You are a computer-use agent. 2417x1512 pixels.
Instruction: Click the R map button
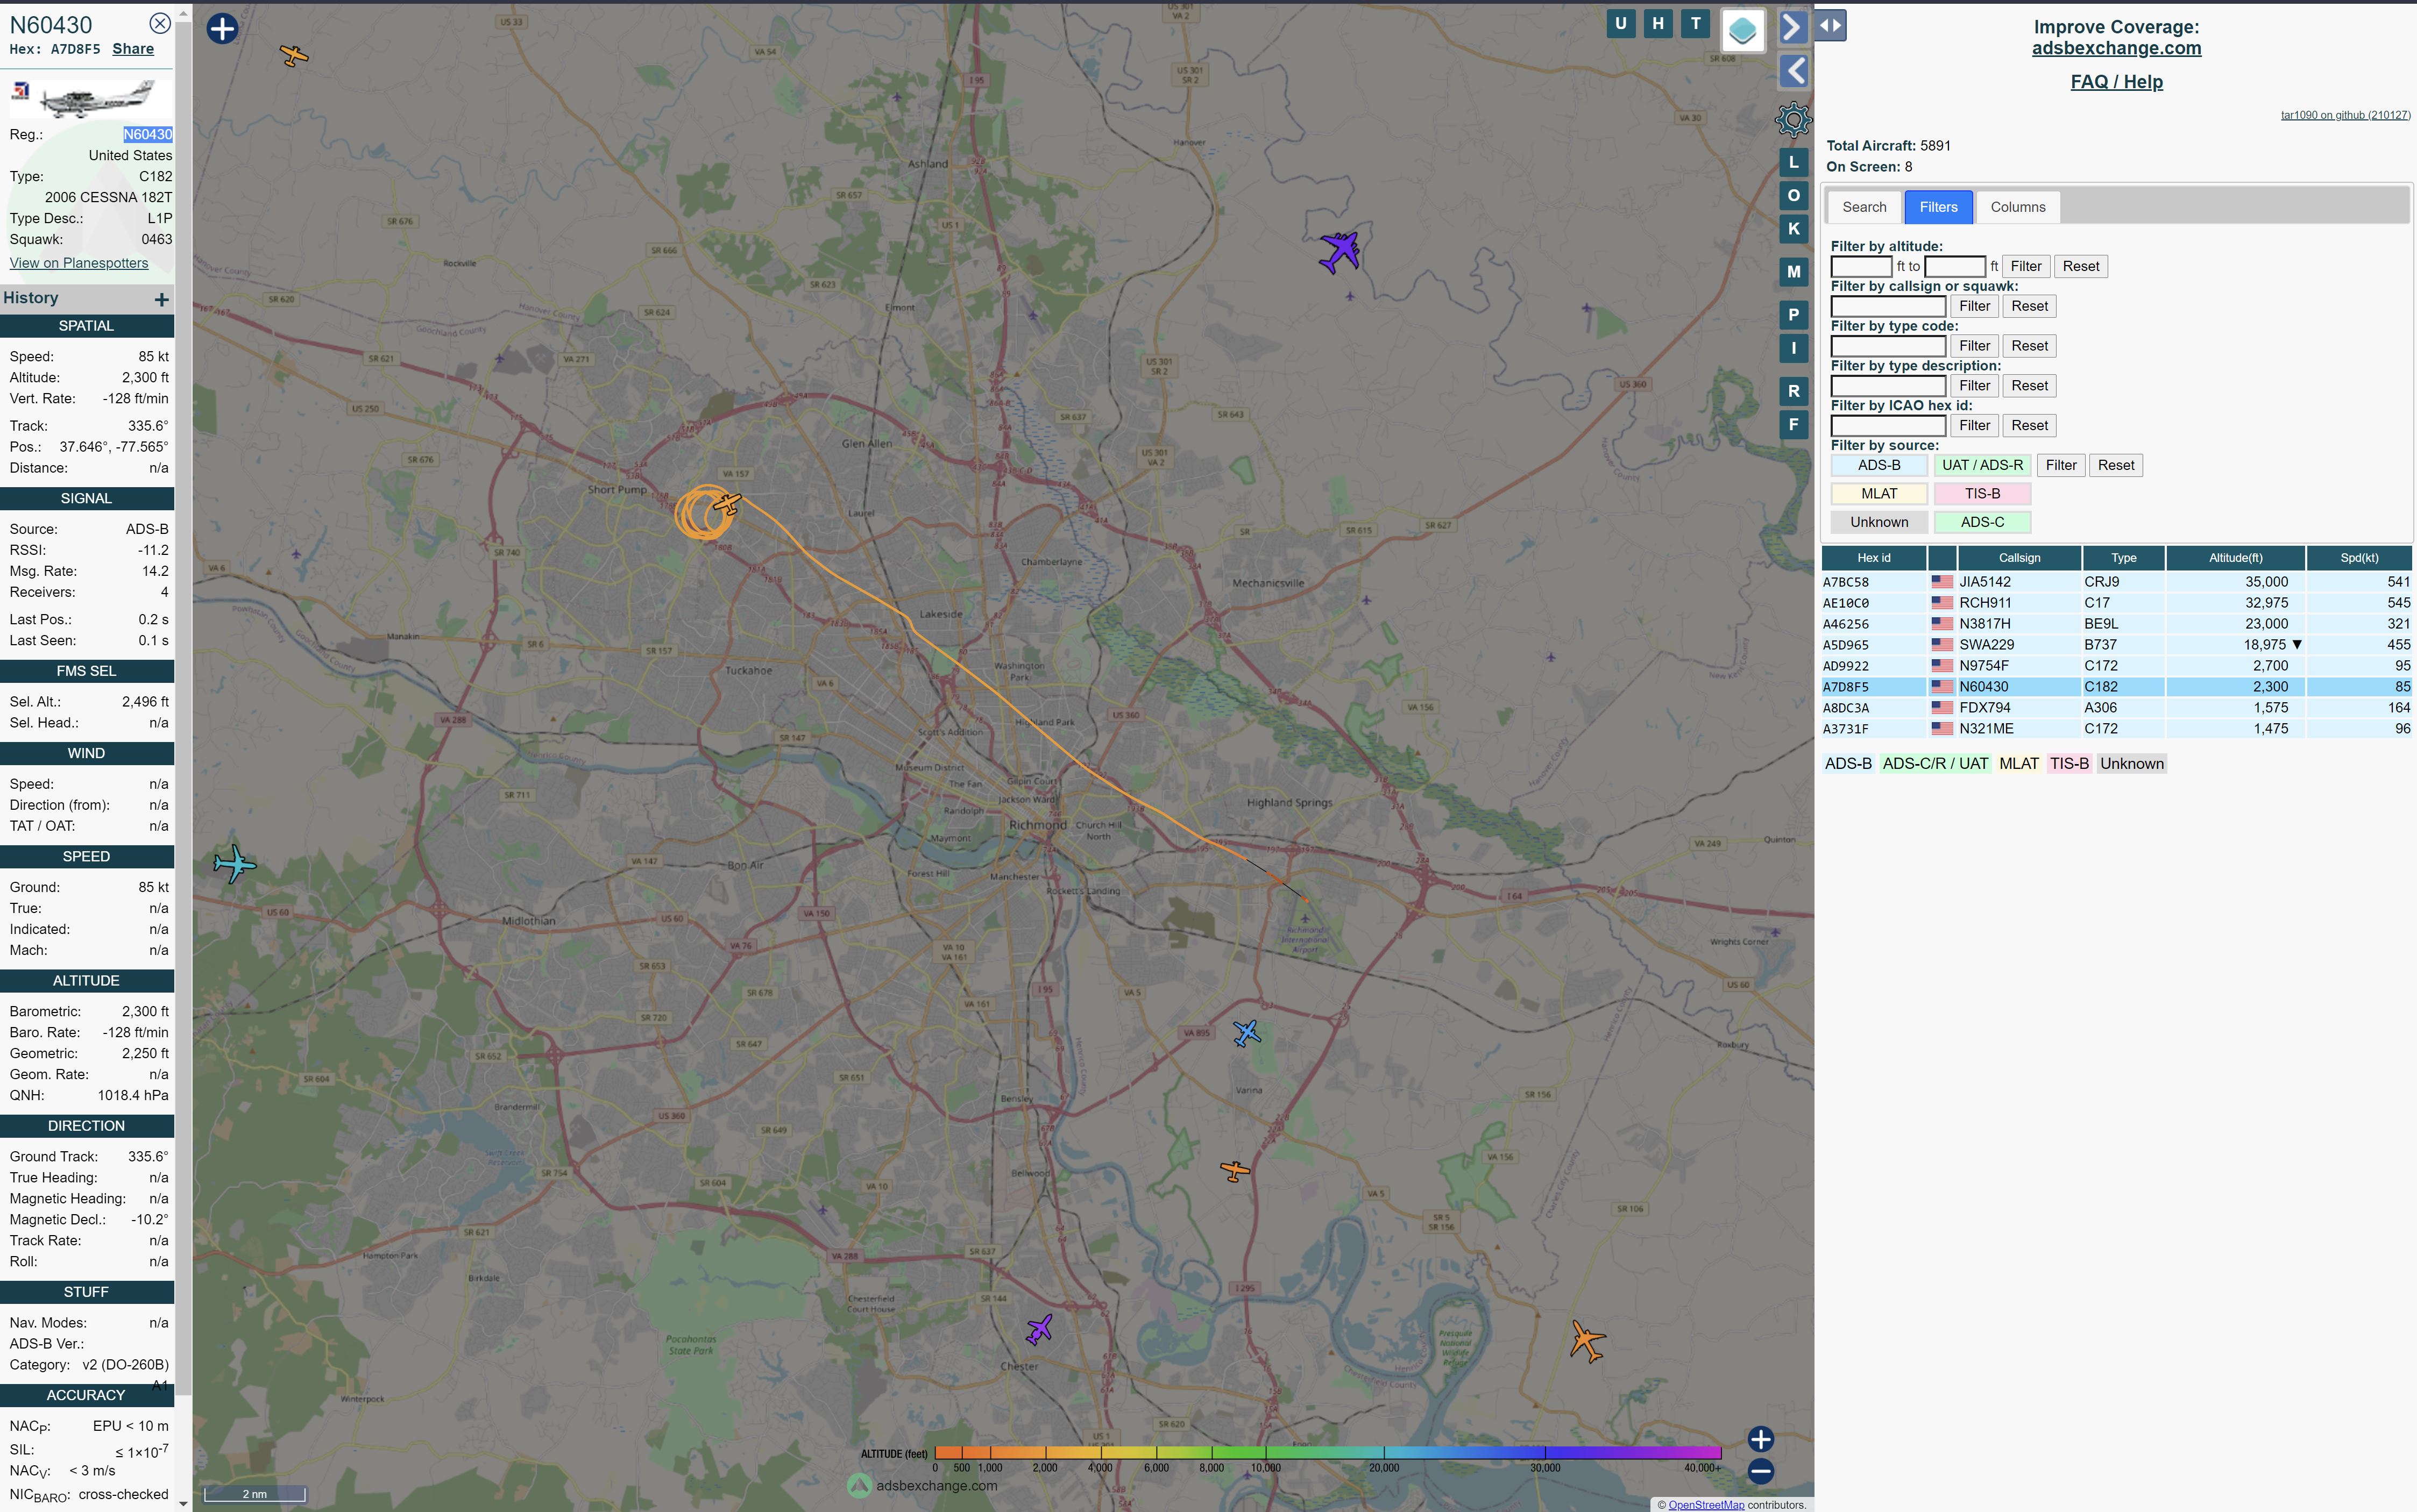coord(1793,391)
